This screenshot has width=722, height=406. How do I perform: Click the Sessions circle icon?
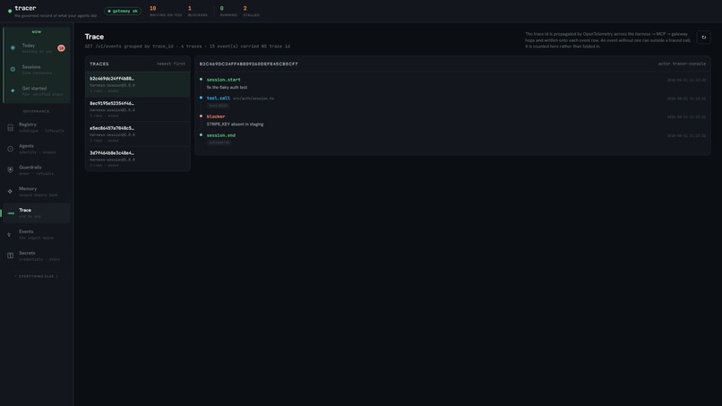(13, 69)
